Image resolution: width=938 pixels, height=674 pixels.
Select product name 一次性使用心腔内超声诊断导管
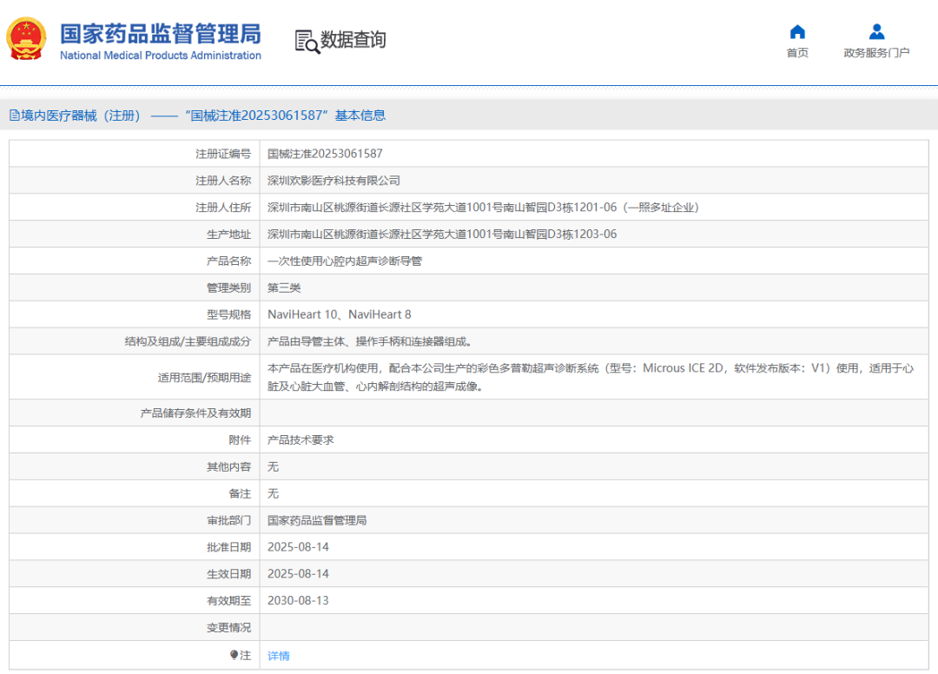point(345,261)
